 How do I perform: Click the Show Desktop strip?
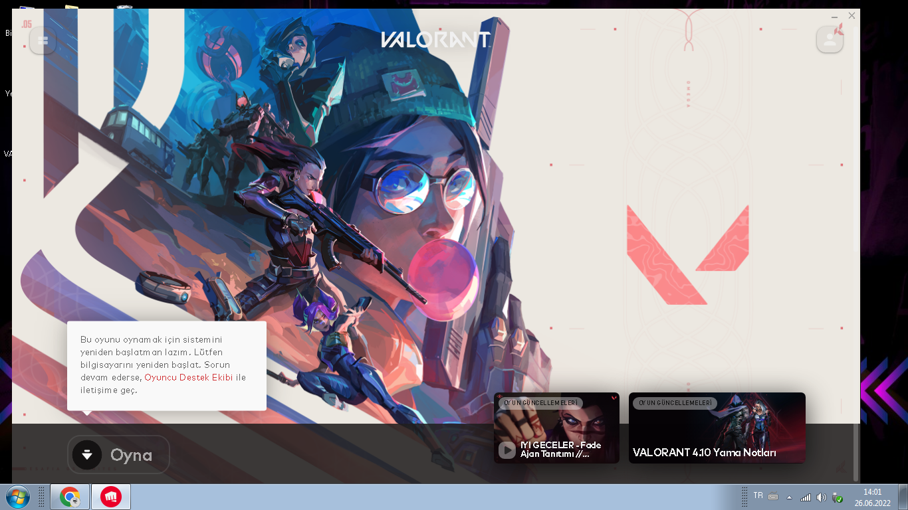coord(903,497)
